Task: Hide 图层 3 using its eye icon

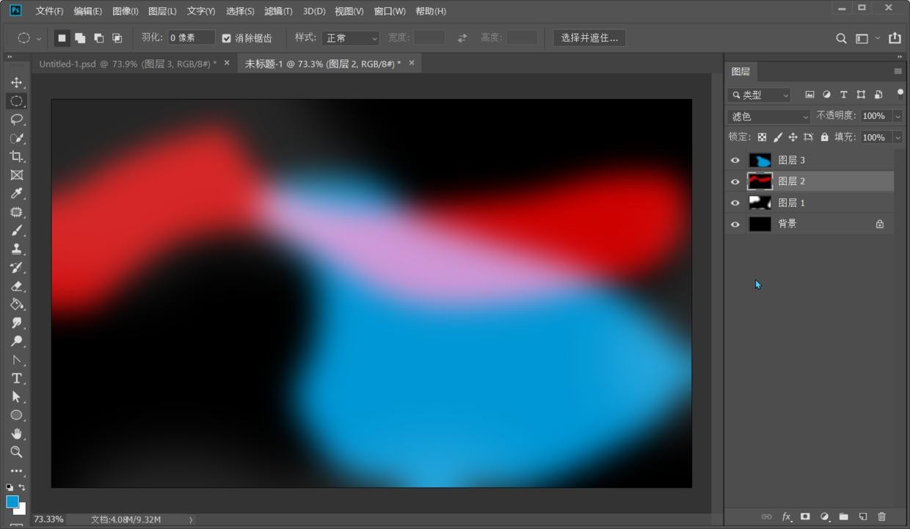Action: pos(735,160)
